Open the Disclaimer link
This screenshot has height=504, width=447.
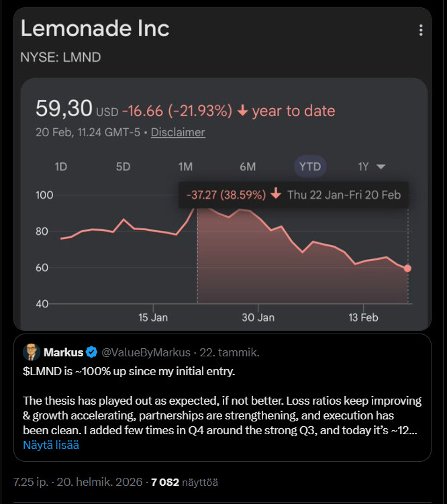(x=178, y=132)
